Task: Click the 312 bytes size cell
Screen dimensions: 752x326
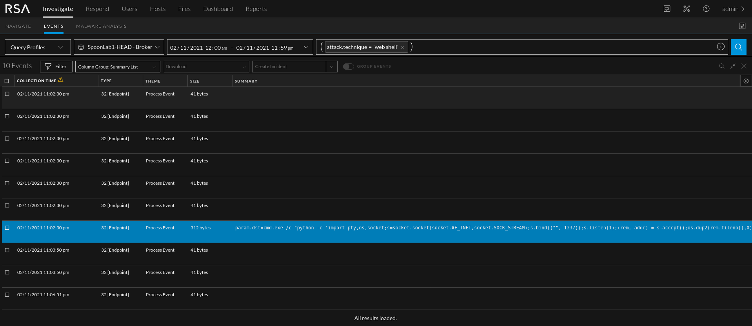Action: (x=200, y=228)
